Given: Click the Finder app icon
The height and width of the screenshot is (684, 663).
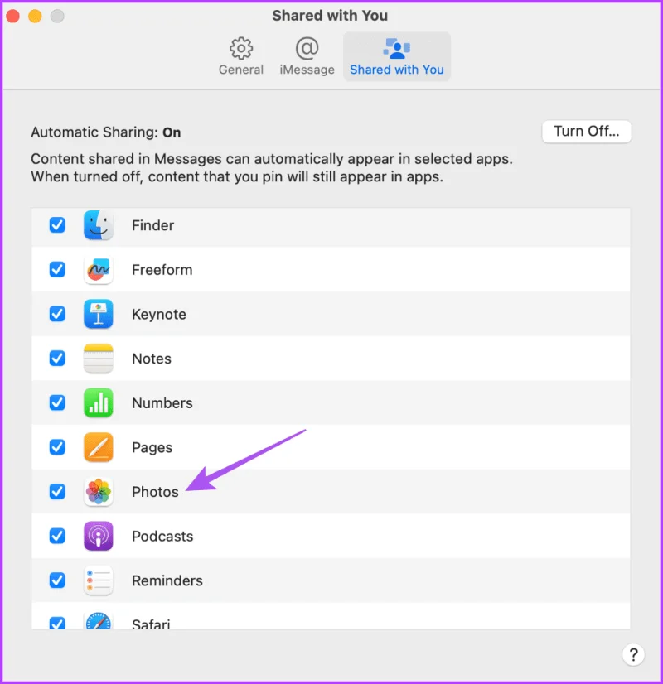Looking at the screenshot, I should click(98, 225).
